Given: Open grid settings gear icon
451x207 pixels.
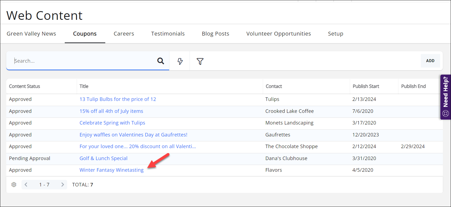Looking at the screenshot, I should tap(14, 185).
